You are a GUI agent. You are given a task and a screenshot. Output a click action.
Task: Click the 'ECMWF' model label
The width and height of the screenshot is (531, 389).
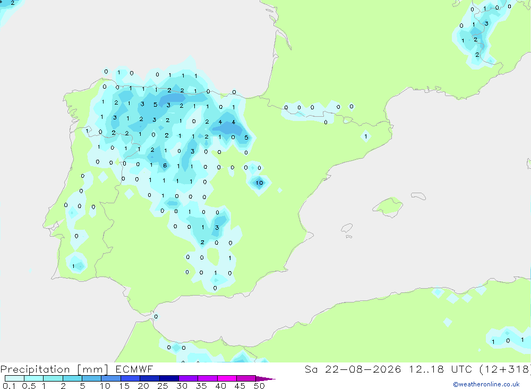(134, 369)
